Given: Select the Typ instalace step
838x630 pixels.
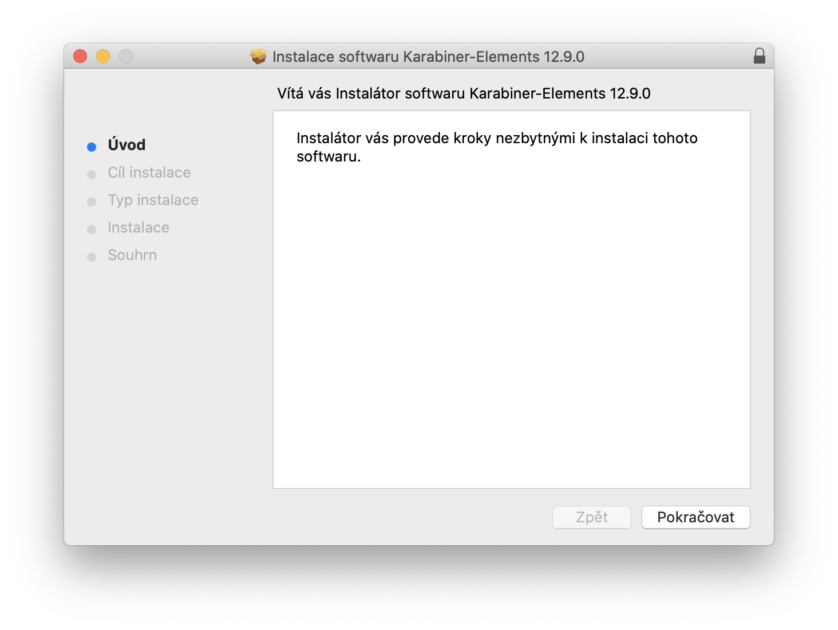Looking at the screenshot, I should pyautogui.click(x=153, y=200).
